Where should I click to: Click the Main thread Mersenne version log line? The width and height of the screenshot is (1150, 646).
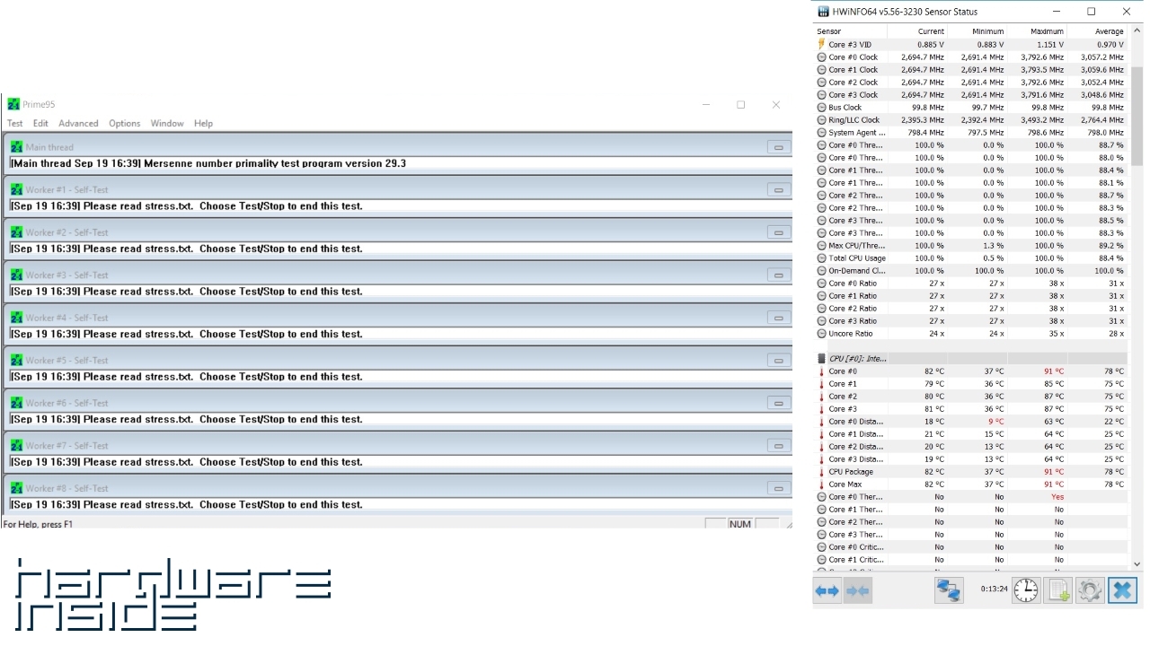pyautogui.click(x=208, y=163)
